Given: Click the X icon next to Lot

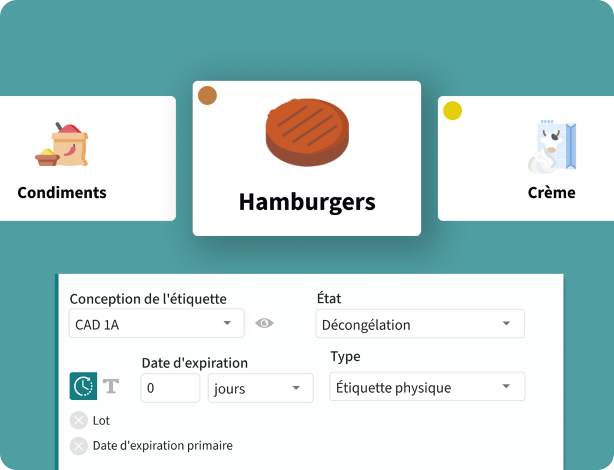Looking at the screenshot, I should tap(78, 420).
